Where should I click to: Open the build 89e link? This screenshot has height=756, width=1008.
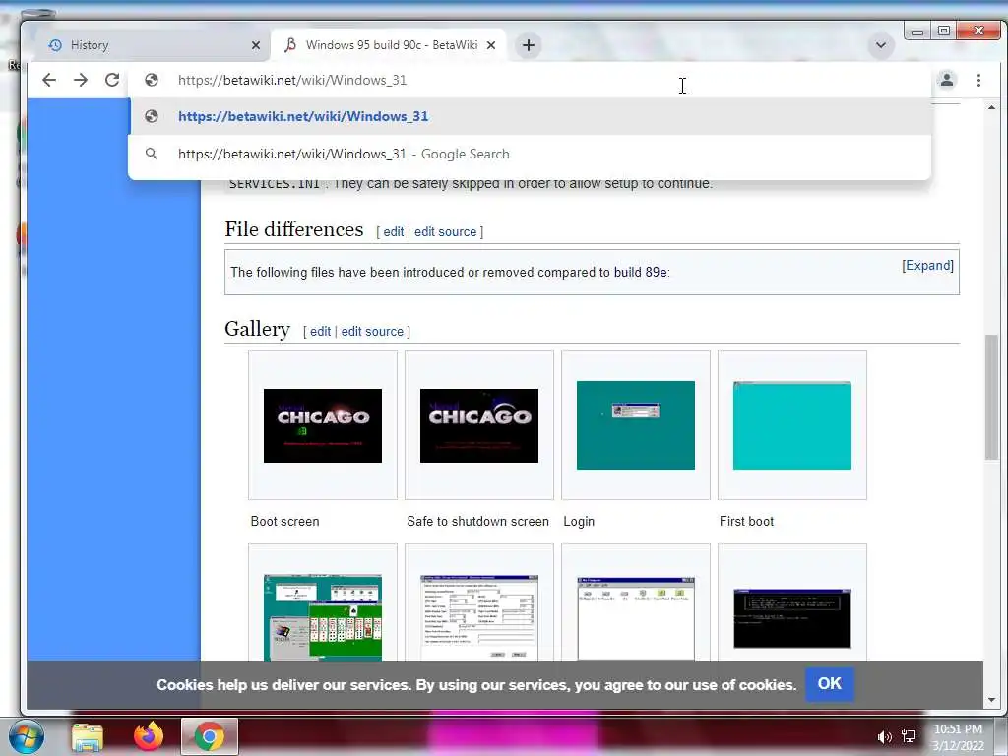tap(640, 272)
